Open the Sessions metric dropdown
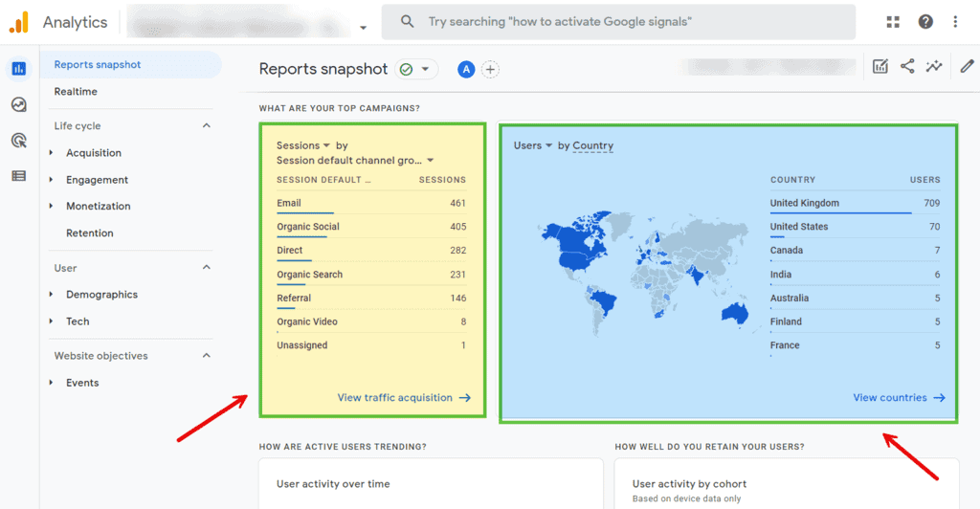 [326, 145]
